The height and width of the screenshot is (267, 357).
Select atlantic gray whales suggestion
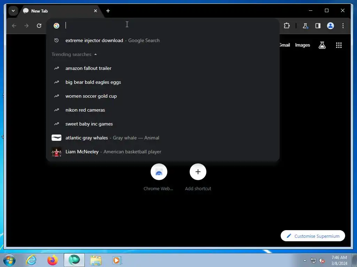(x=163, y=138)
